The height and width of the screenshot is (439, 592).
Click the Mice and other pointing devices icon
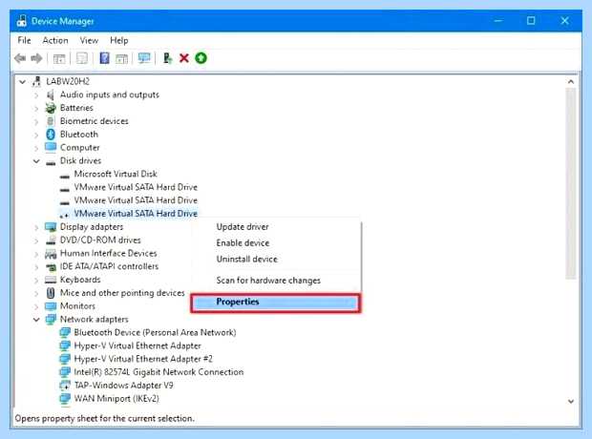[x=51, y=293]
